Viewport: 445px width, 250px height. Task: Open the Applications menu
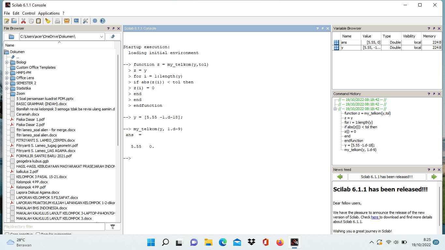point(49,13)
